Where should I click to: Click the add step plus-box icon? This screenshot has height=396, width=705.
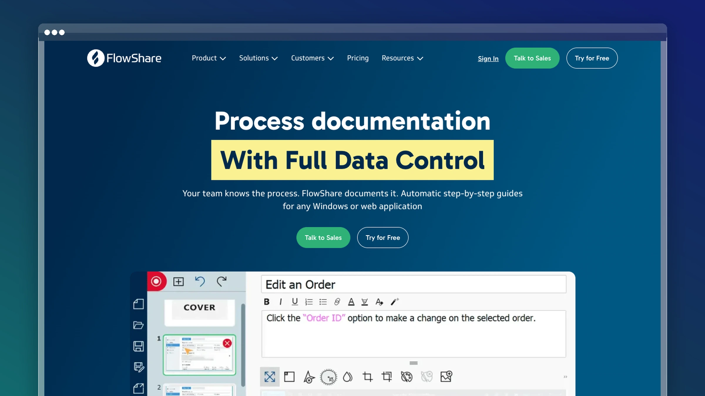click(x=178, y=282)
